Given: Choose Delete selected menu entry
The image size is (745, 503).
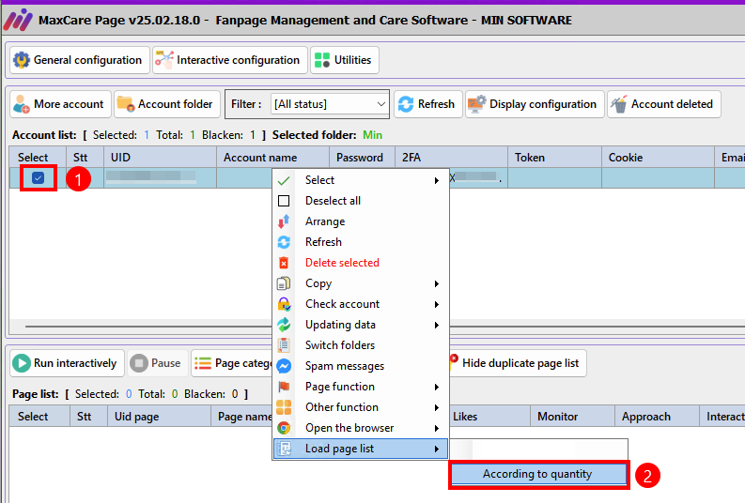Looking at the screenshot, I should click(x=361, y=263).
